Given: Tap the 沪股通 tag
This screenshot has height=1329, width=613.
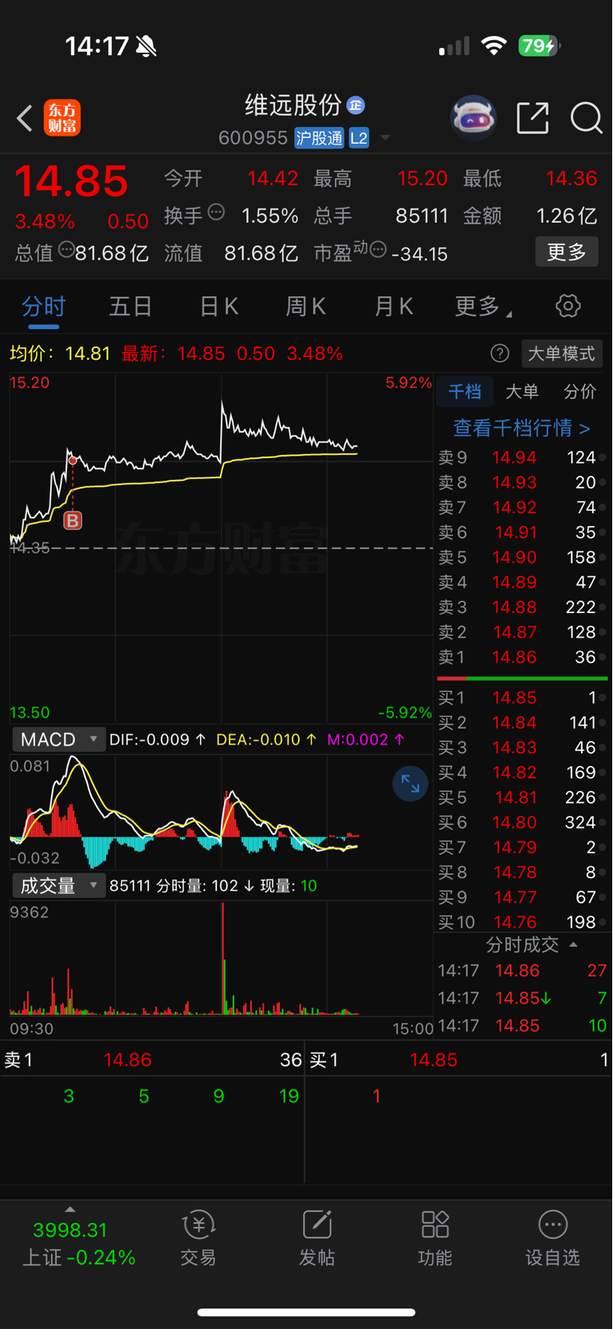Looking at the screenshot, I should pyautogui.click(x=319, y=138).
